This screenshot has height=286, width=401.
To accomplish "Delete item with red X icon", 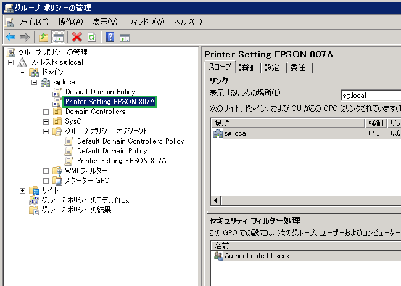I will coord(76,38).
